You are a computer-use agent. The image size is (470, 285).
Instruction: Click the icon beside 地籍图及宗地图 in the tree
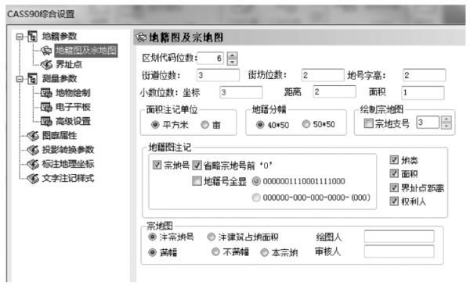pyautogui.click(x=46, y=51)
